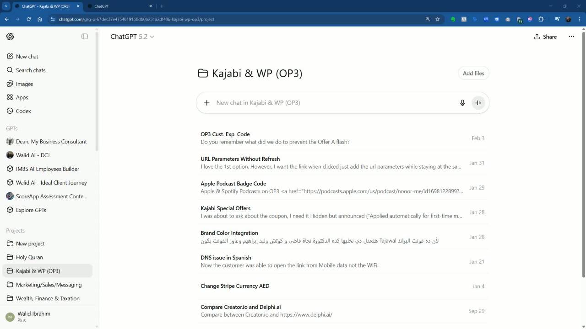
Task: Switch to the second ChatGPT browser tab
Action: coord(119,6)
